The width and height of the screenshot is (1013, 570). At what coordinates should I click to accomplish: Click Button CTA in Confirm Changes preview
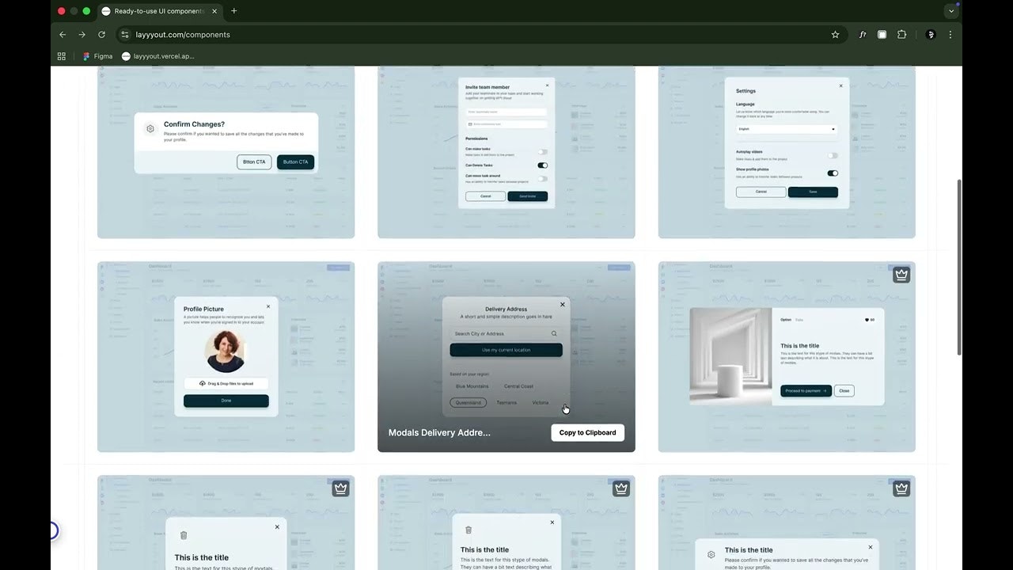[x=296, y=161]
